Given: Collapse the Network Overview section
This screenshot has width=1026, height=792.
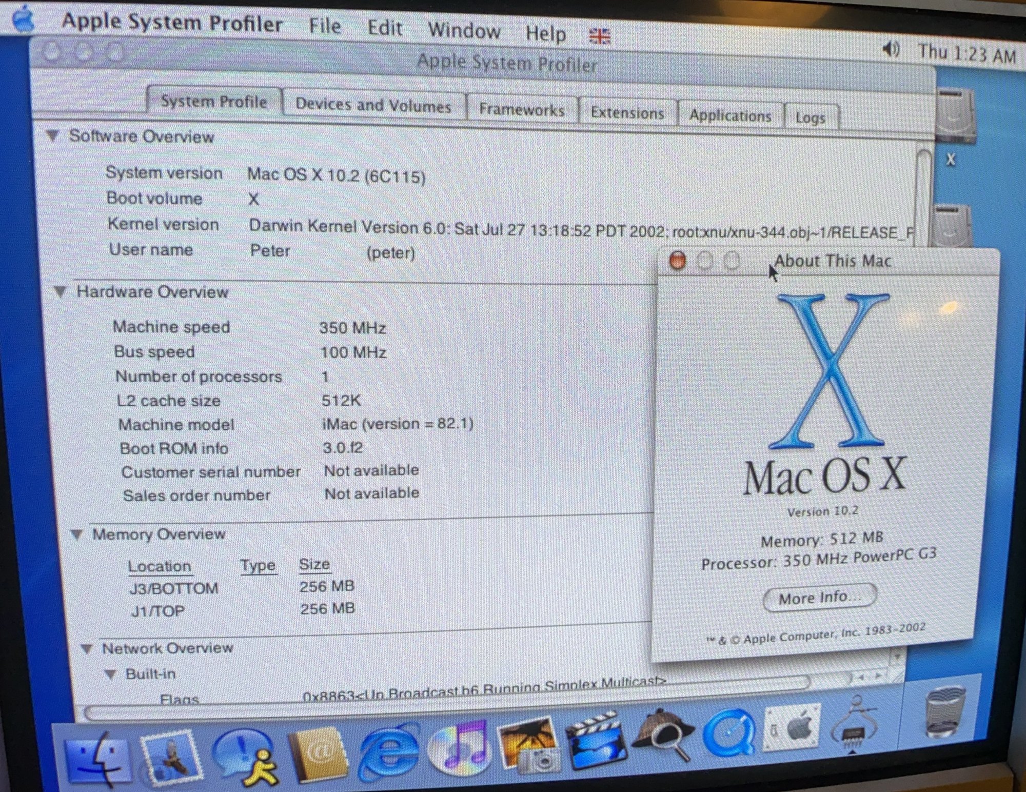Looking at the screenshot, I should click(87, 649).
